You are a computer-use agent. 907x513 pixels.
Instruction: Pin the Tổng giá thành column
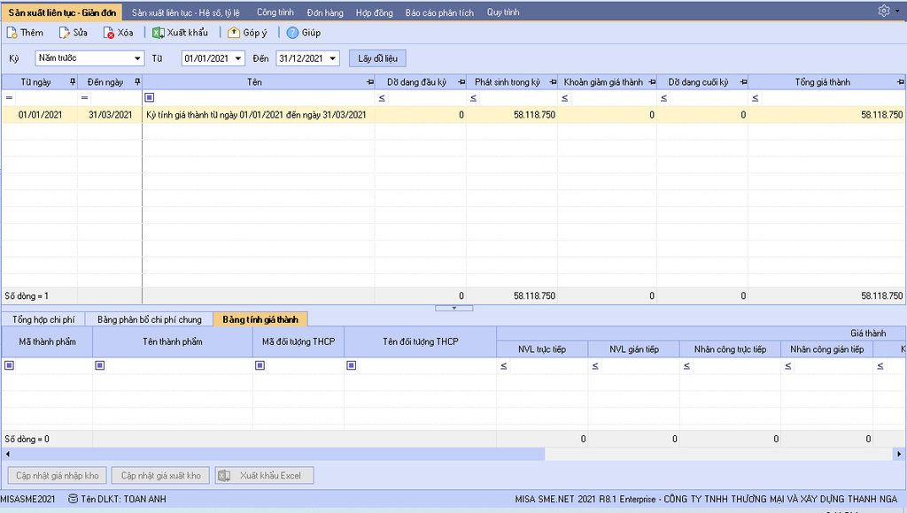click(901, 82)
